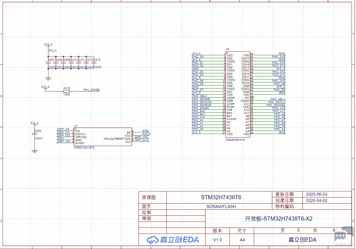Select net label FMC_A0
This screenshot has width=356, height=249.
(x=198, y=120)
